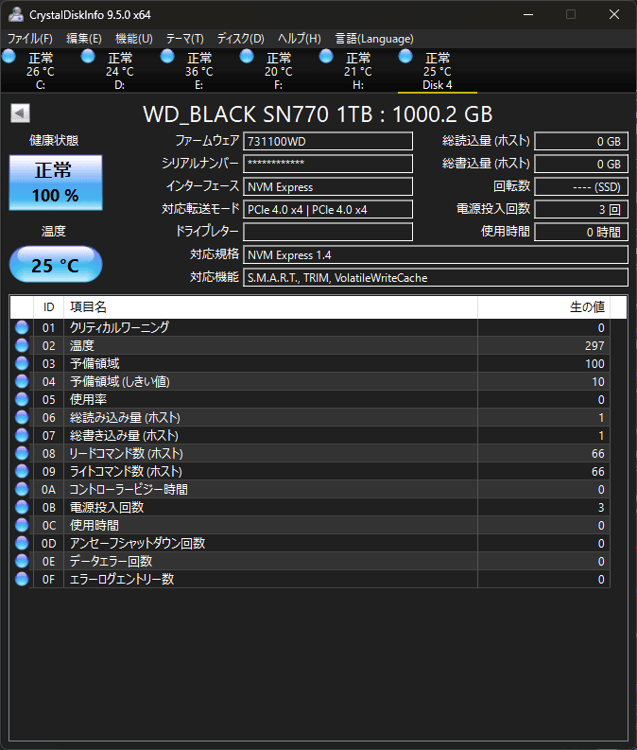This screenshot has height=750, width=637.
Task: Switch to drive H: tab
Action: [x=357, y=71]
